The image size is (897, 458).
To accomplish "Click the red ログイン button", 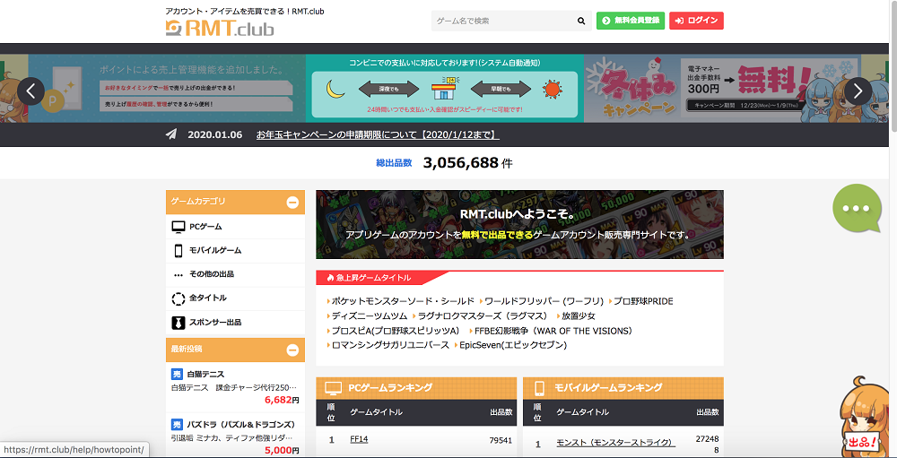I will [x=696, y=21].
